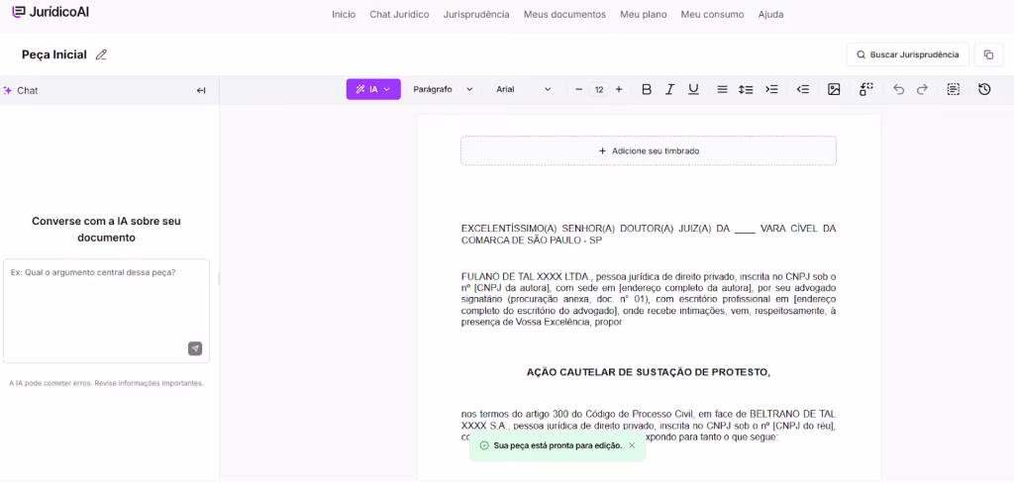The height and width of the screenshot is (483, 1014).
Task: Open the Arial font family dropdown
Action: 524,89
